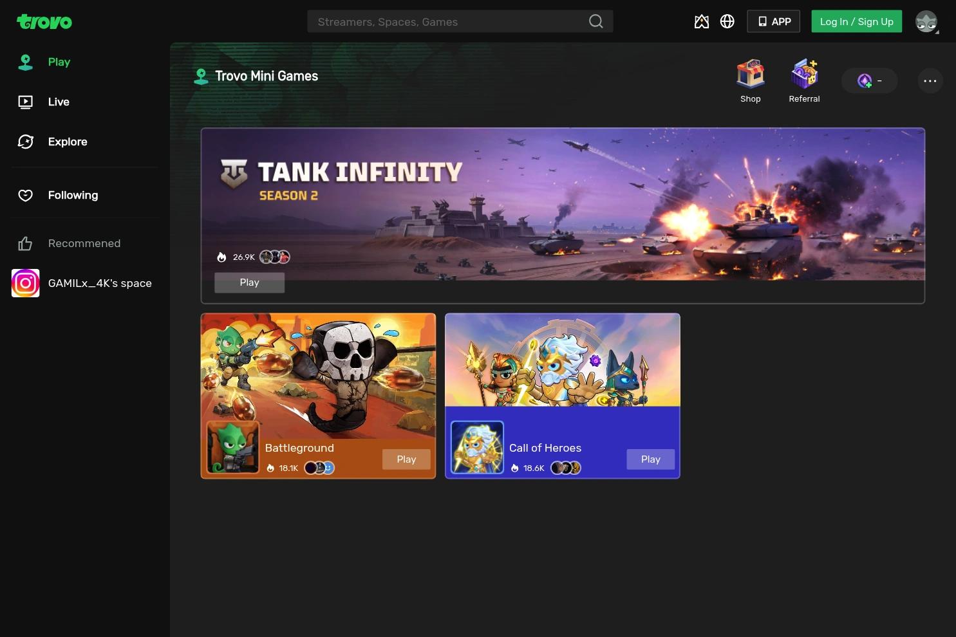Viewport: 956px width, 637px height.
Task: Click the Call of Heroes title text
Action: [x=545, y=448]
